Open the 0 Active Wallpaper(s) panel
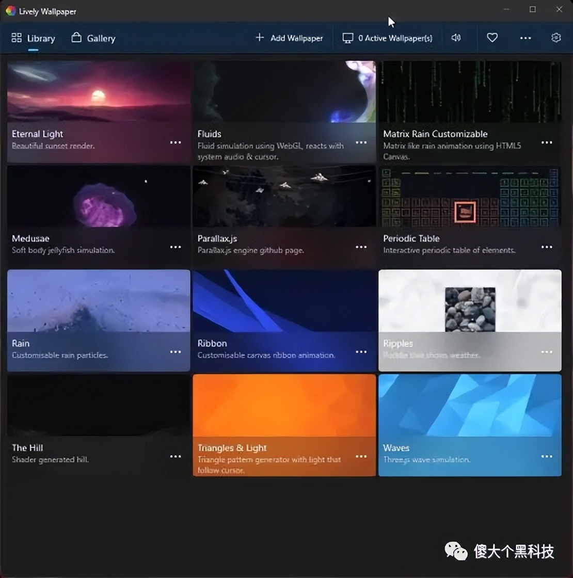 (x=387, y=38)
